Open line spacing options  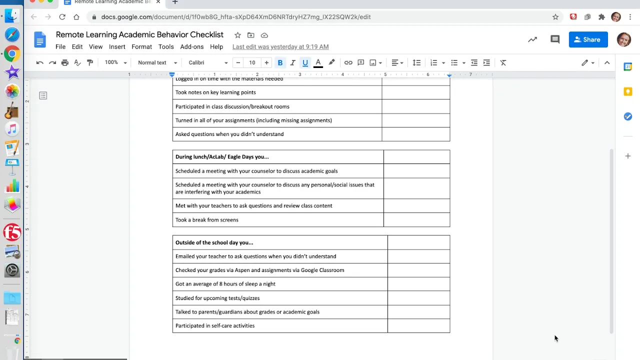(x=416, y=62)
